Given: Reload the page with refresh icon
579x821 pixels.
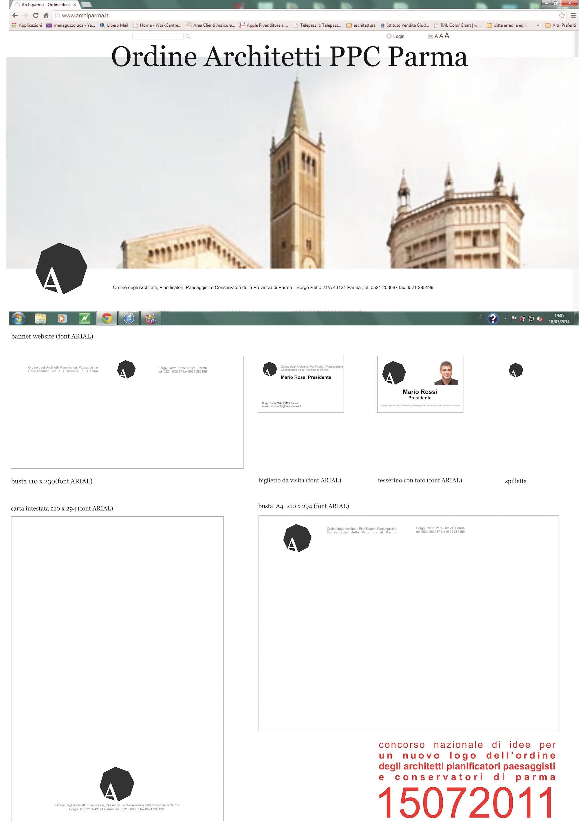Looking at the screenshot, I should (35, 15).
